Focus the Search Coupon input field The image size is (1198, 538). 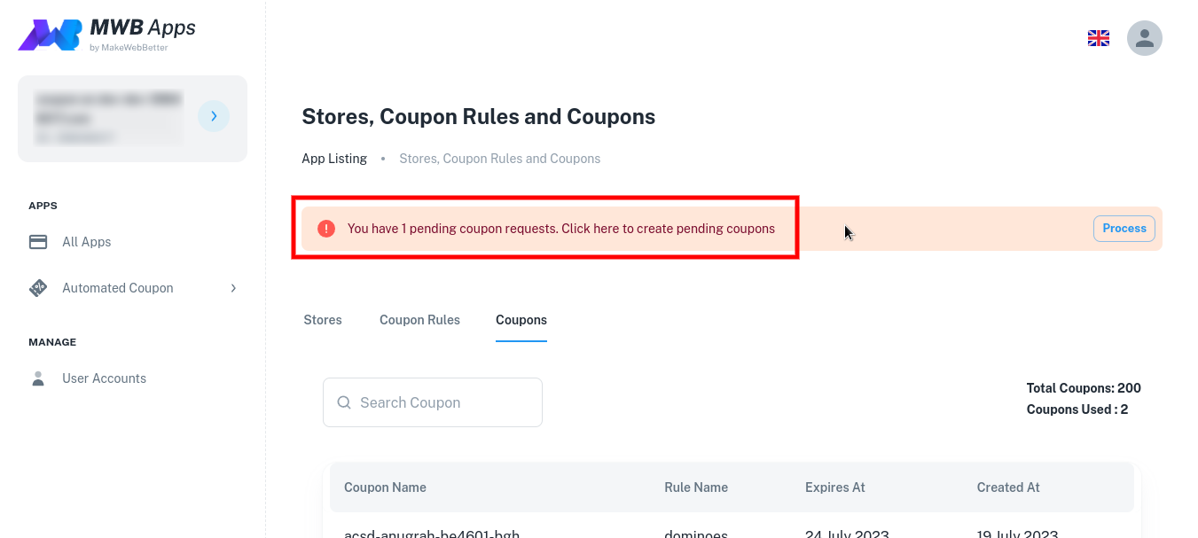point(433,402)
